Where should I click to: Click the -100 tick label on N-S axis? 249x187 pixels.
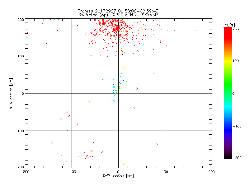click(19, 131)
